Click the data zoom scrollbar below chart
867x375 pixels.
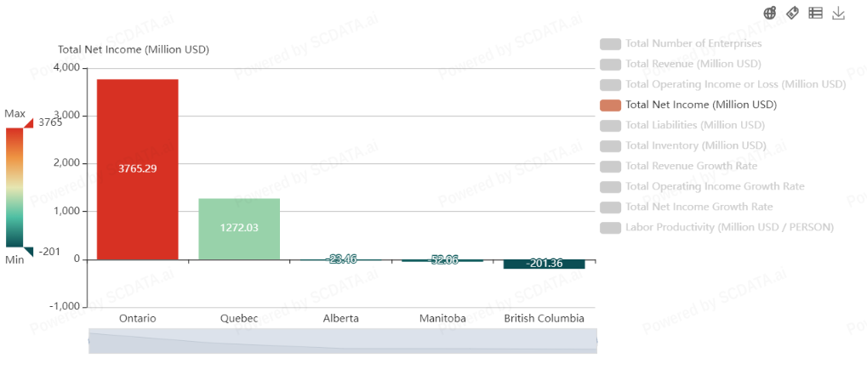(x=342, y=342)
